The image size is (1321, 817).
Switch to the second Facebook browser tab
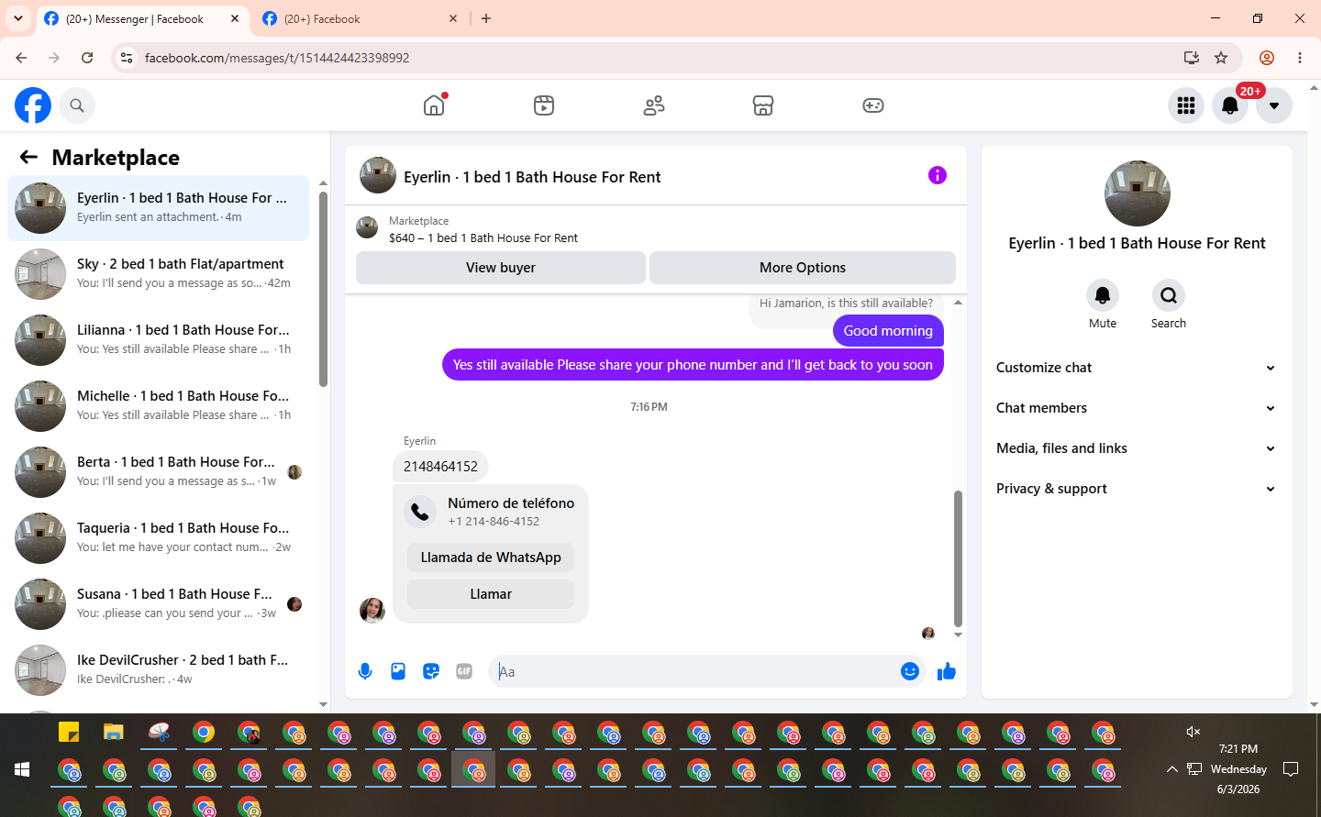pos(361,19)
